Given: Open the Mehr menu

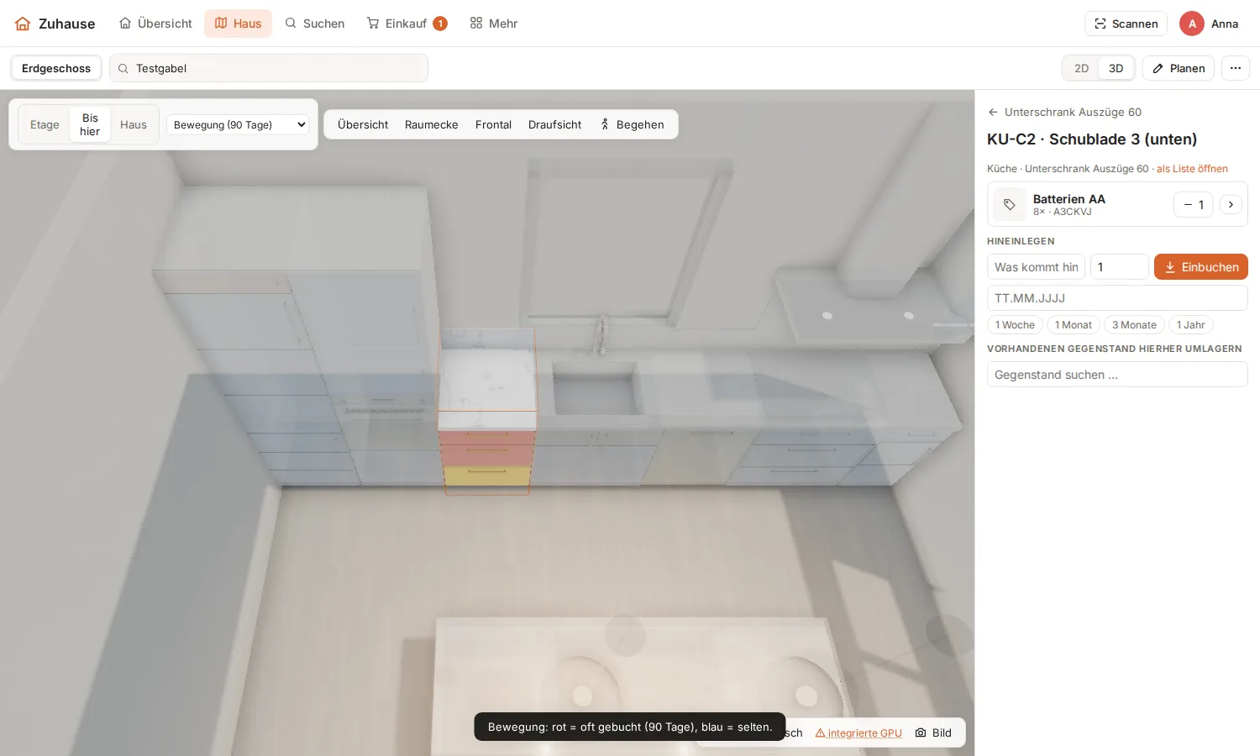Looking at the screenshot, I should coord(494,24).
